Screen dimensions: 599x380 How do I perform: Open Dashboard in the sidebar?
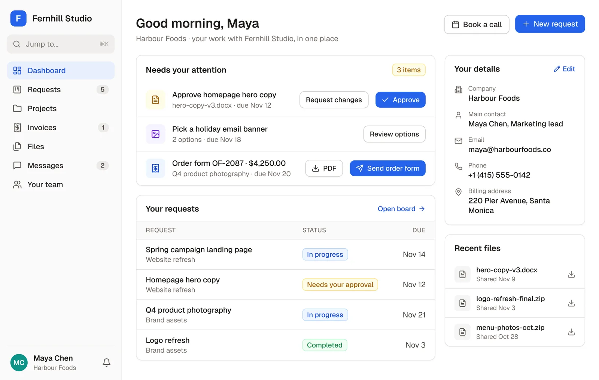point(61,70)
